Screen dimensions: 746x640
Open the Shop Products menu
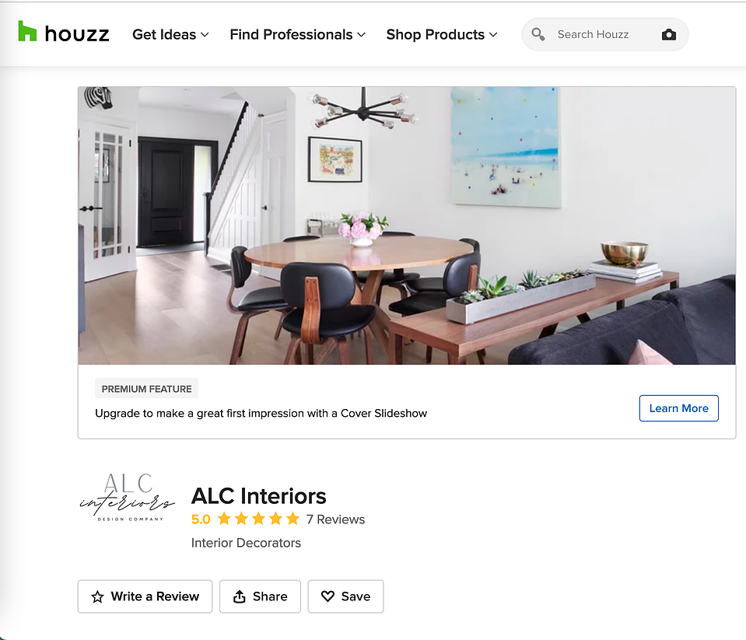click(442, 35)
